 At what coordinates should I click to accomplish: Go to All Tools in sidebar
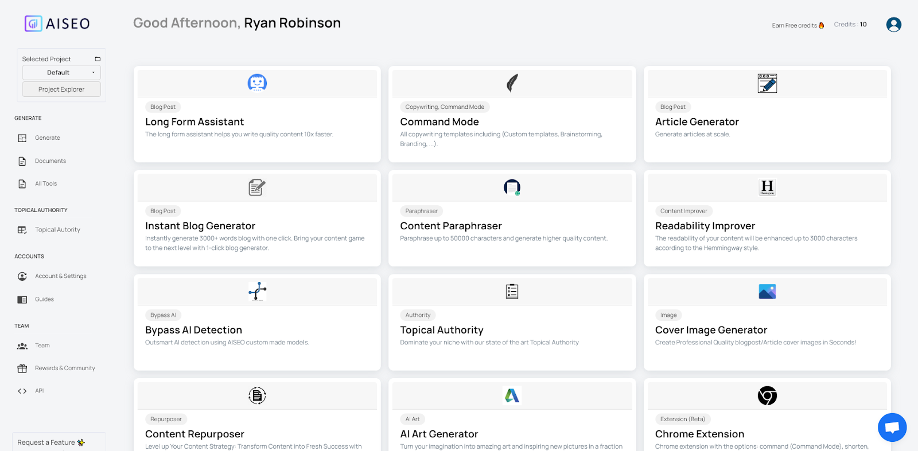[x=46, y=184]
